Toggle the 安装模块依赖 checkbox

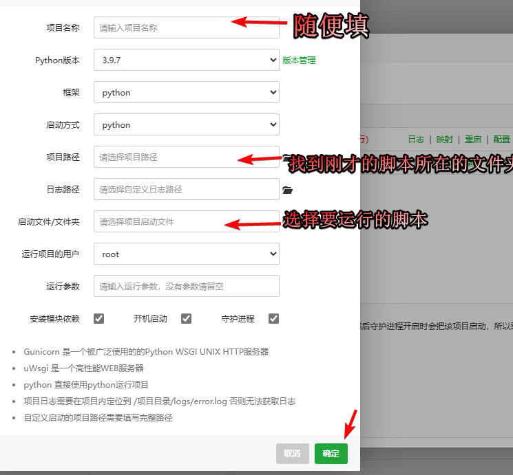click(98, 318)
